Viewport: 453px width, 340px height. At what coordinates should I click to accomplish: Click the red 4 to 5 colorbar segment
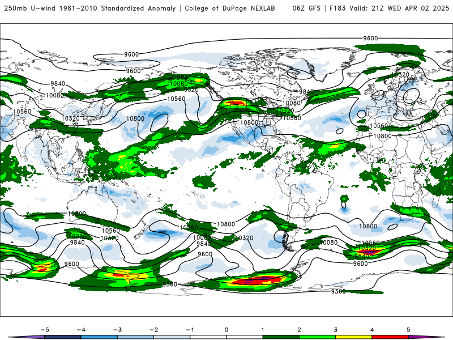point(390,337)
